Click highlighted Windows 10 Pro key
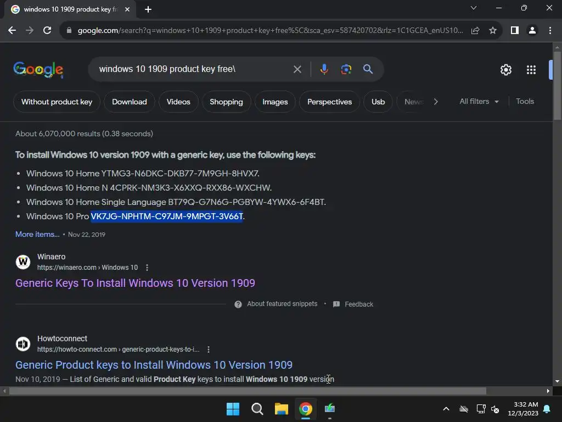562x422 pixels. [167, 216]
